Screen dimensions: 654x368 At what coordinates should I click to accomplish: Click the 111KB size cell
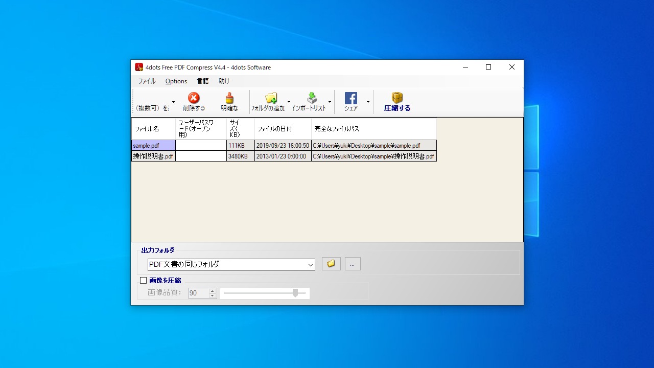(241, 146)
